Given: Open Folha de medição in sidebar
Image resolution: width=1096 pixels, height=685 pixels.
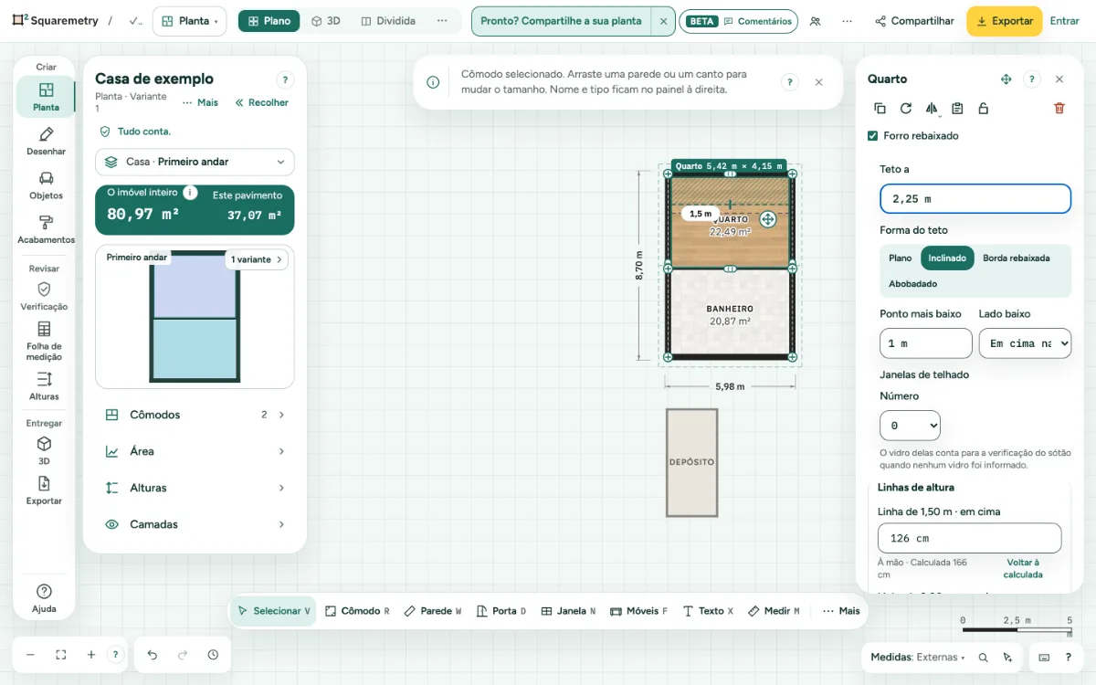Looking at the screenshot, I should (x=44, y=341).
